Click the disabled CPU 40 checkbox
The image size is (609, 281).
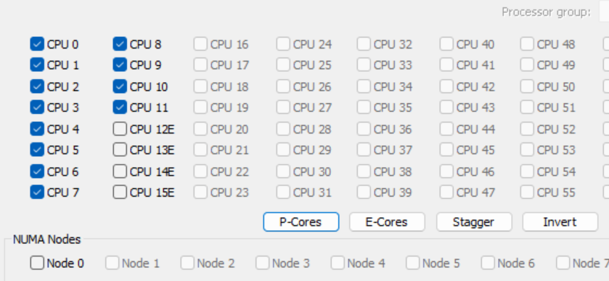(x=446, y=44)
